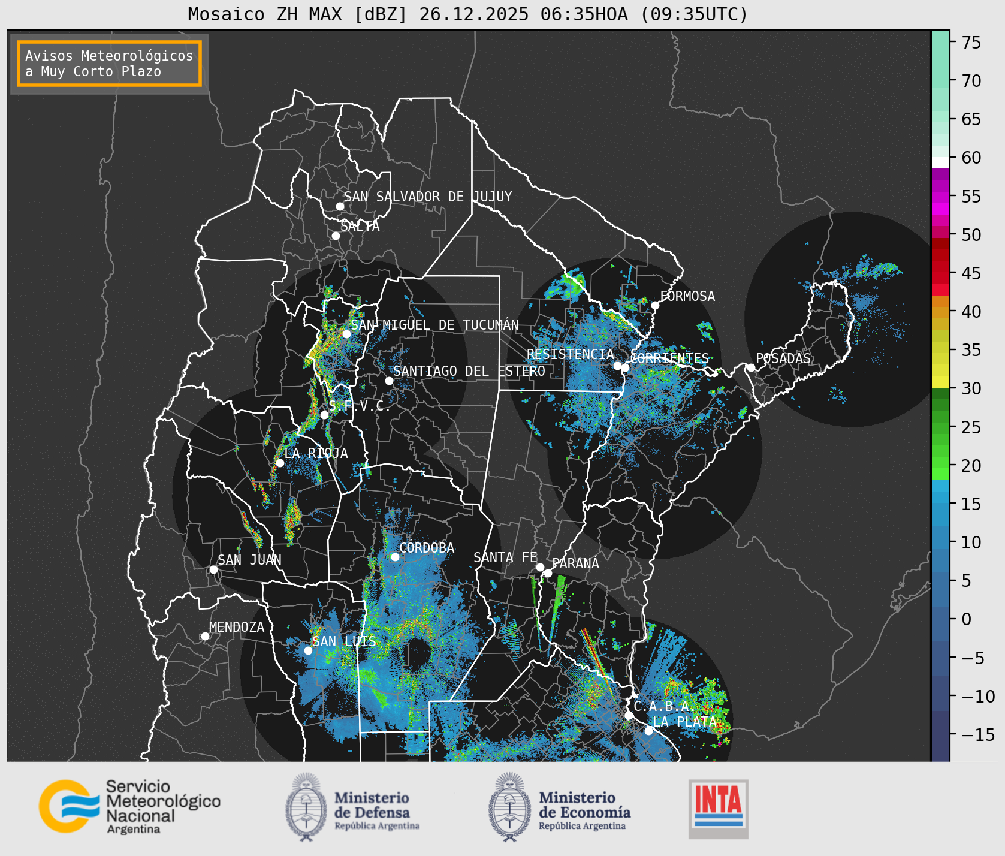Image resolution: width=1005 pixels, height=856 pixels.
Task: Click the Servicio Meteorológico Nacional logo
Action: pos(129,806)
